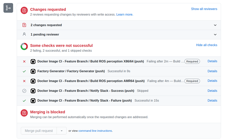The image size is (226, 140).
Task: Expand the 2 changes requested section
Action: pos(215,25)
